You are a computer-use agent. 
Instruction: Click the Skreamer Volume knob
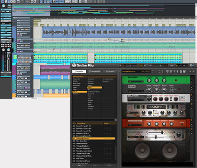pyautogui.click(x=149, y=80)
